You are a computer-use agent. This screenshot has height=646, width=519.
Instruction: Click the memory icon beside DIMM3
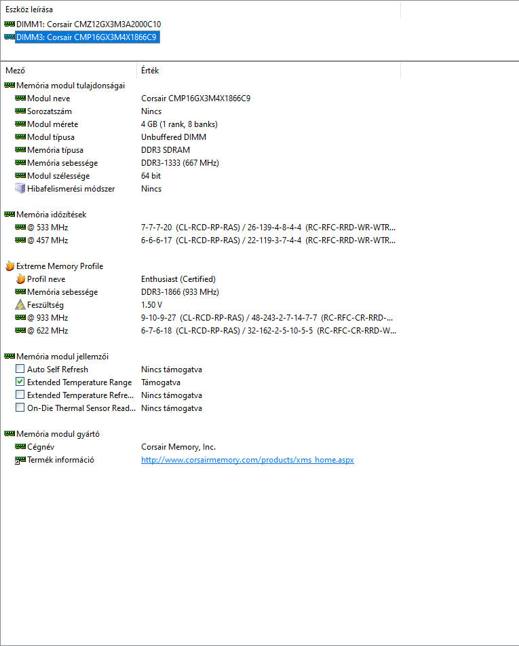(x=9, y=37)
